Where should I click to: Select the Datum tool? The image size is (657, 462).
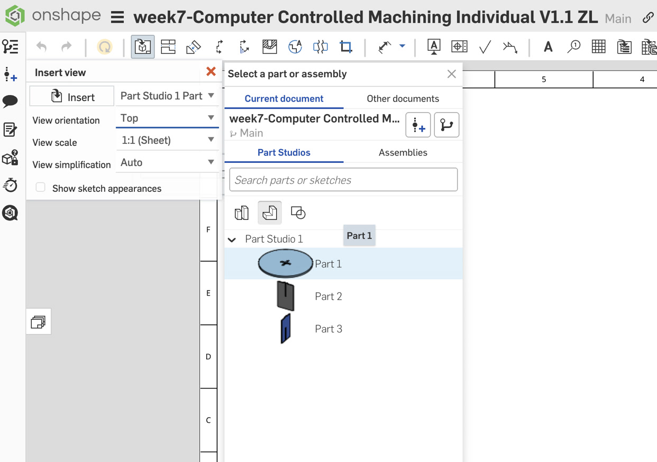434,47
